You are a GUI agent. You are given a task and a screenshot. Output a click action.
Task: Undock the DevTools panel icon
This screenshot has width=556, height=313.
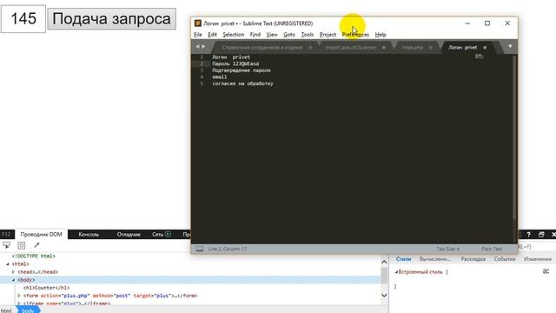tap(541, 234)
